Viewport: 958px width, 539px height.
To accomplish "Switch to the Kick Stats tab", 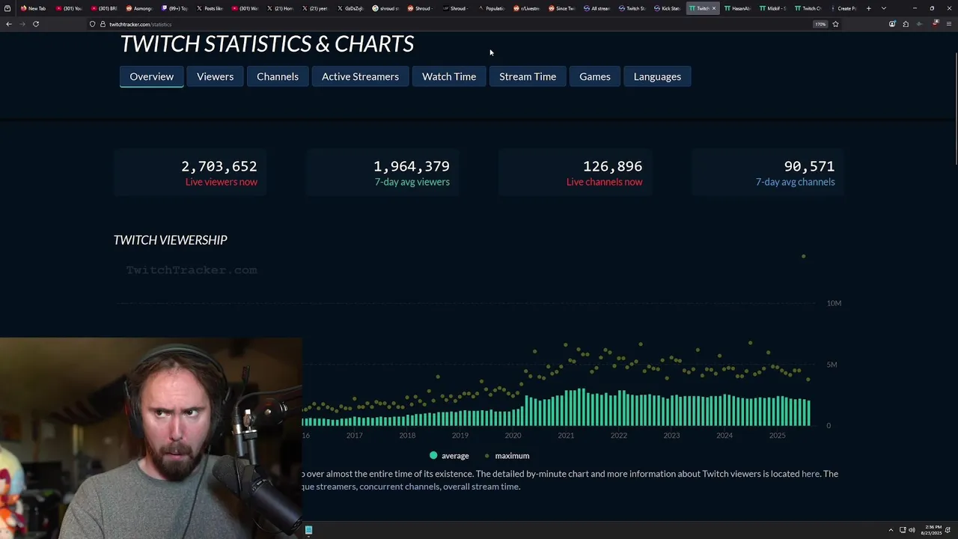I will pyautogui.click(x=668, y=8).
